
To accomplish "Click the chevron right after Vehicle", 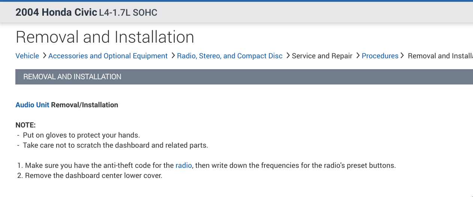I will (x=44, y=56).
